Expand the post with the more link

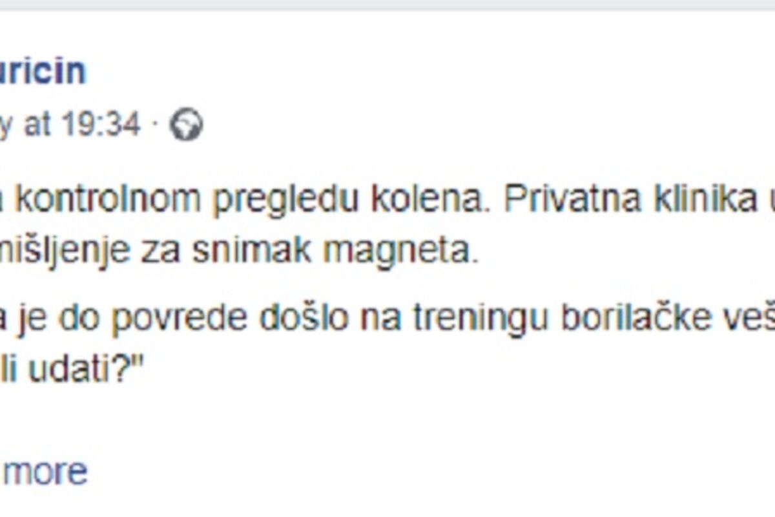click(x=45, y=472)
